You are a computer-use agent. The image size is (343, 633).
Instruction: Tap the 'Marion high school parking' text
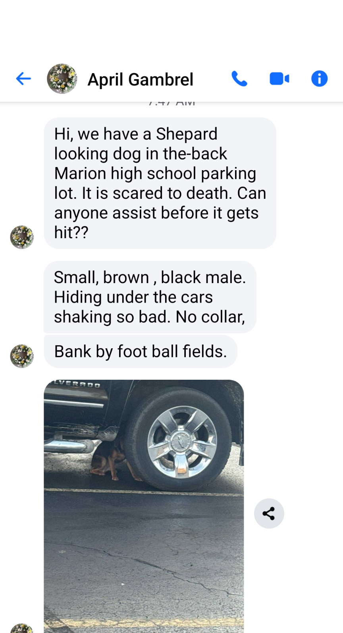(155, 173)
